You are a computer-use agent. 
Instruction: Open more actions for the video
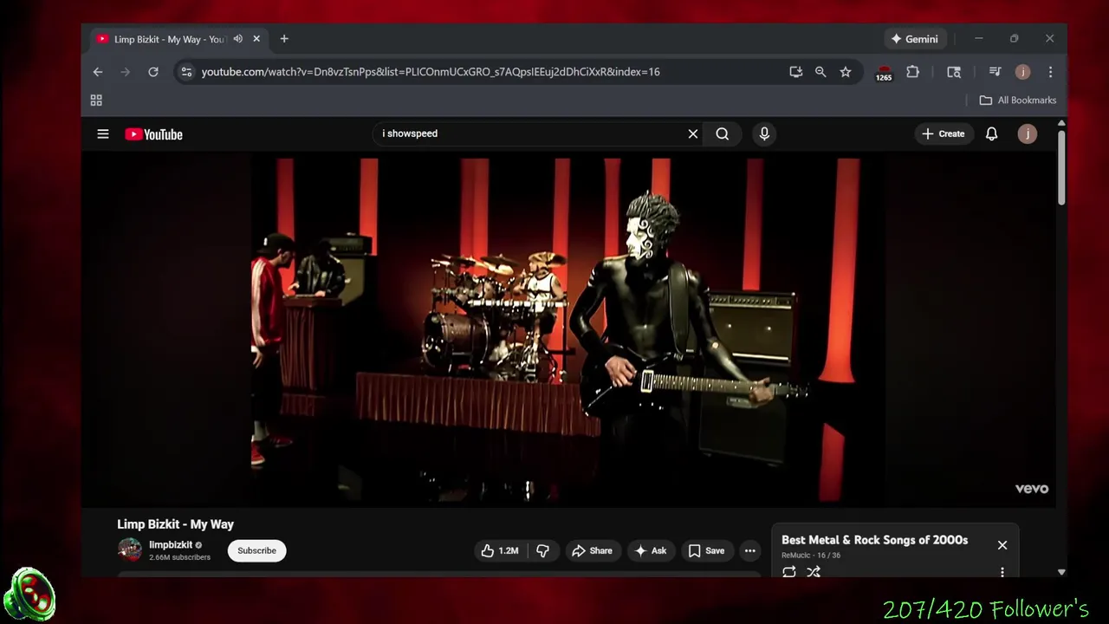tap(750, 550)
